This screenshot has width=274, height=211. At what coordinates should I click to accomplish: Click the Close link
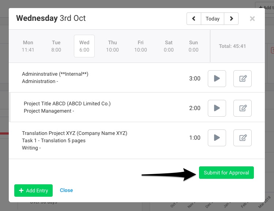coord(67,190)
